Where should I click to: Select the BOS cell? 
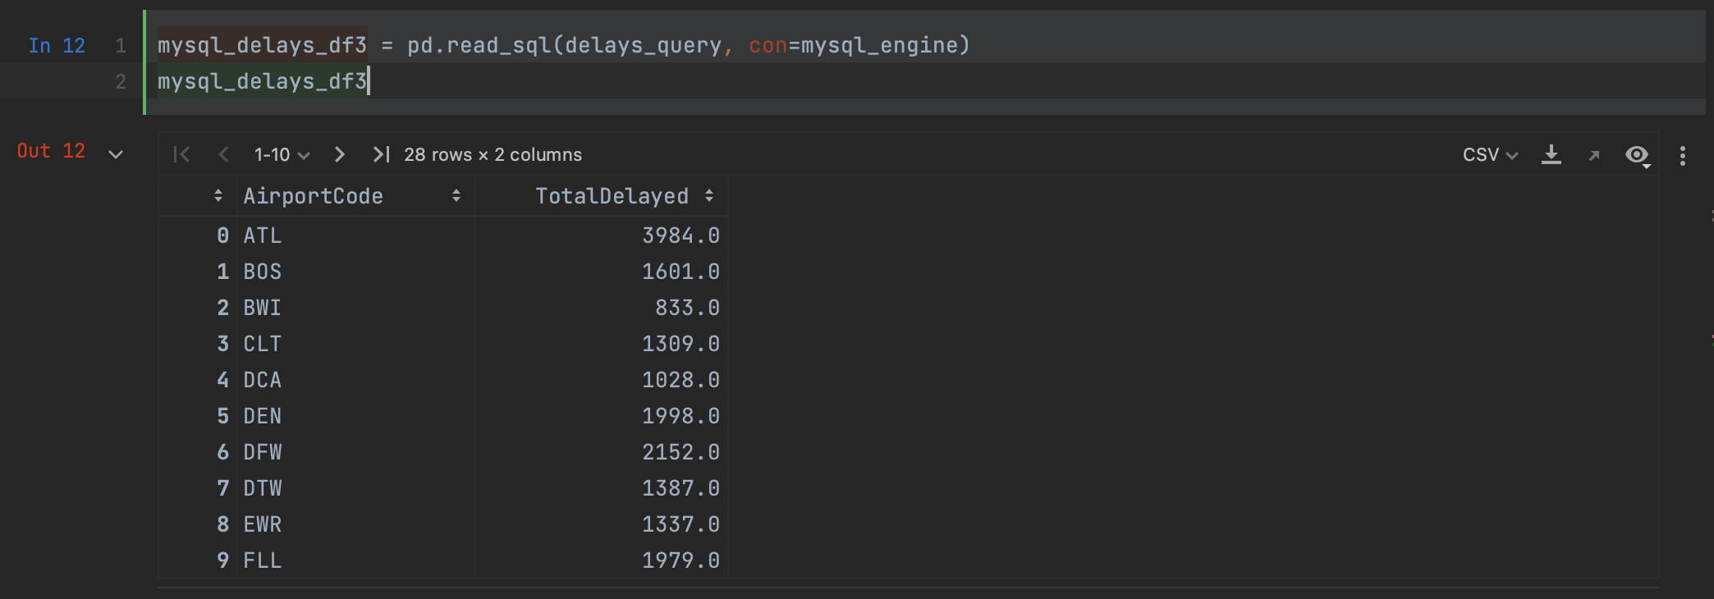(x=356, y=272)
